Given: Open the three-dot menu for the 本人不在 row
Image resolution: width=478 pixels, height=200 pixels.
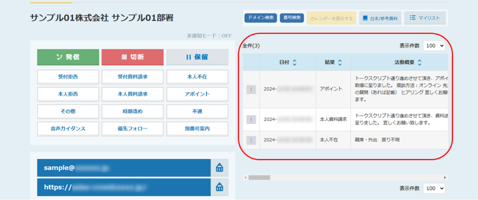Looking at the screenshot, I should (251, 140).
